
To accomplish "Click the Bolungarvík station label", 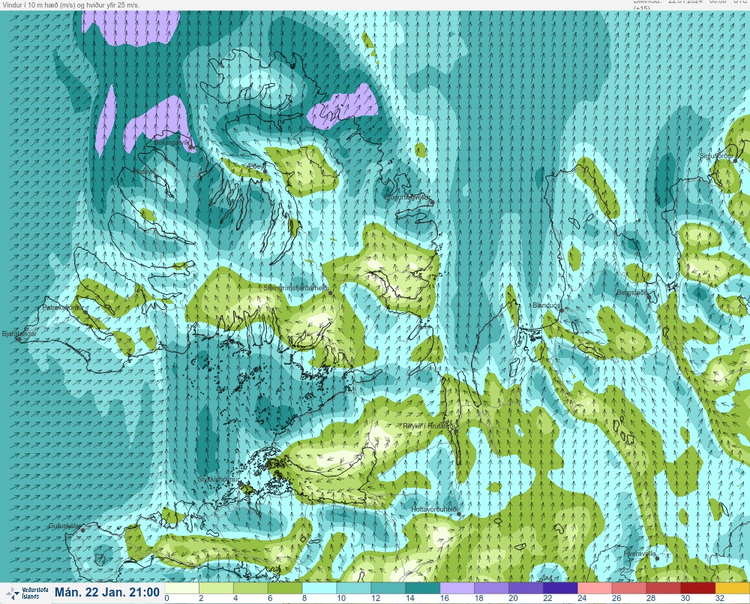I will pos(172,143).
